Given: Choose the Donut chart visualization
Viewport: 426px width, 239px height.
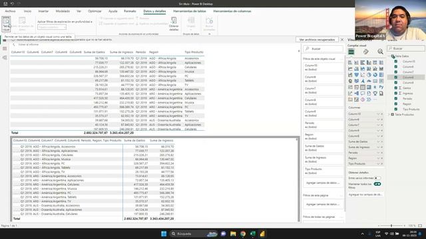Looking at the screenshot, I should click(x=375, y=75).
